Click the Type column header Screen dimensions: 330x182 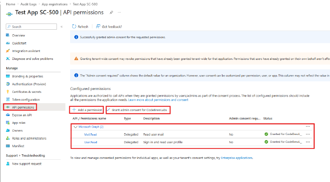pos(127,118)
